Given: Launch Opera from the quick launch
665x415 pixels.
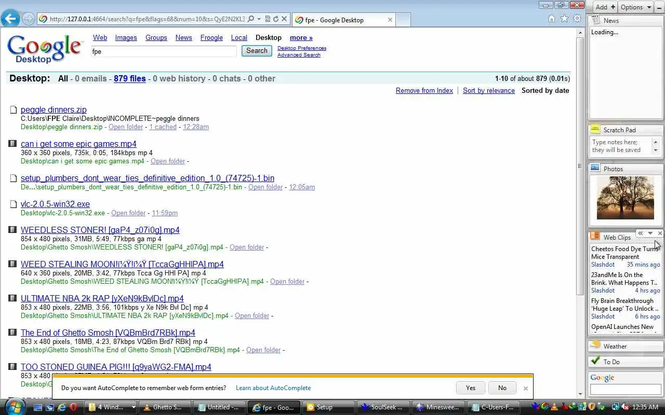Looking at the screenshot, I should 73,408.
